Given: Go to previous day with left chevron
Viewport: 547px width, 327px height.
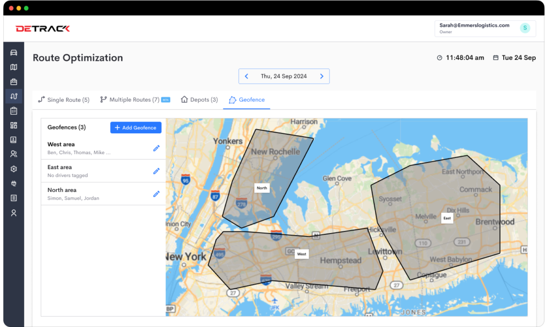Looking at the screenshot, I should [x=246, y=76].
